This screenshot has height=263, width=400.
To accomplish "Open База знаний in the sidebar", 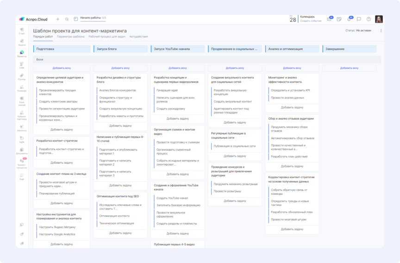I will point(22,101).
